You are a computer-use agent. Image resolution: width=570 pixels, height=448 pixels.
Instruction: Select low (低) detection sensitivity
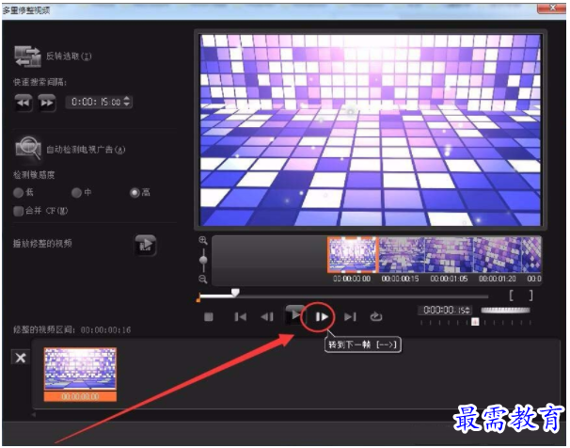tap(18, 192)
